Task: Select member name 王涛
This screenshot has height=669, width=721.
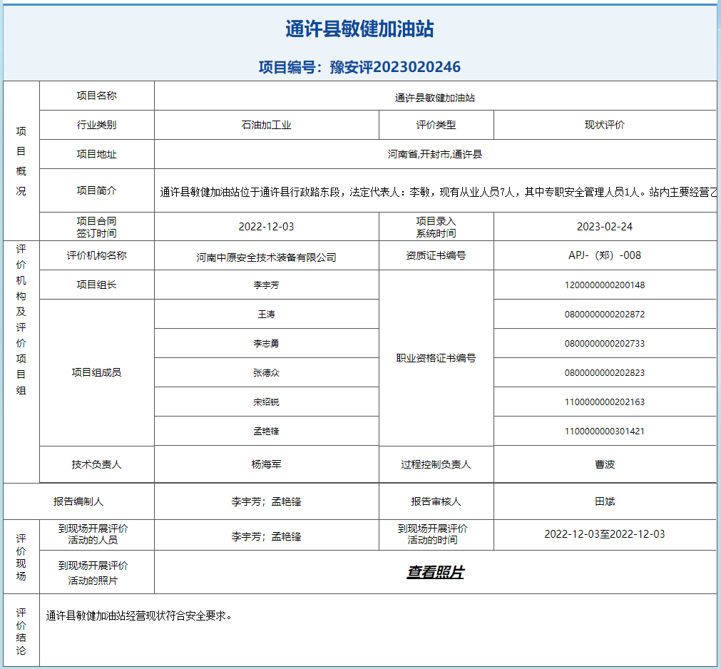Action: [x=266, y=314]
